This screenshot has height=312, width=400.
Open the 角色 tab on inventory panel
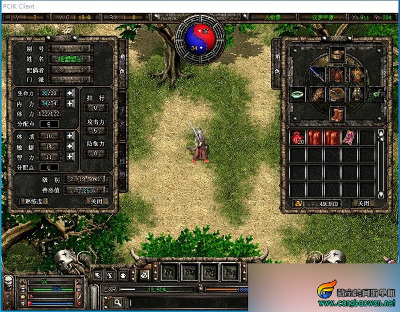[277, 64]
